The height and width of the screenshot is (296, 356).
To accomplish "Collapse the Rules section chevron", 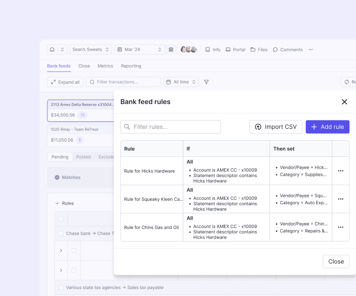I will (x=57, y=203).
